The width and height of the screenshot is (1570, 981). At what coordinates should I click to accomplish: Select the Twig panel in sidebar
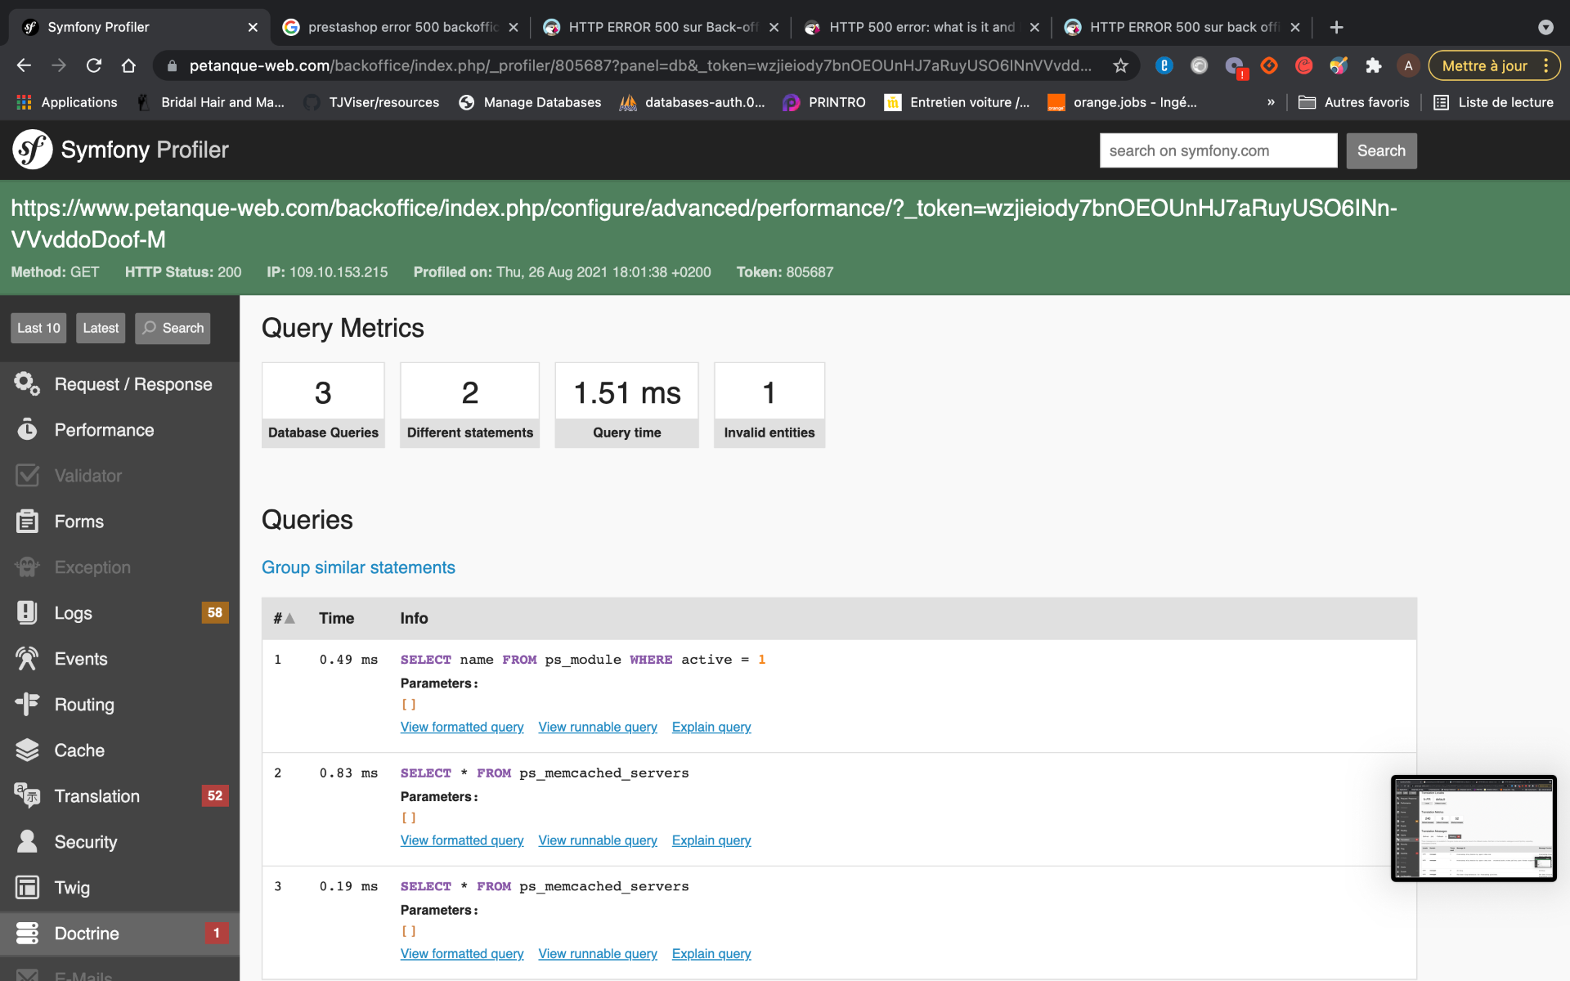pos(72,887)
